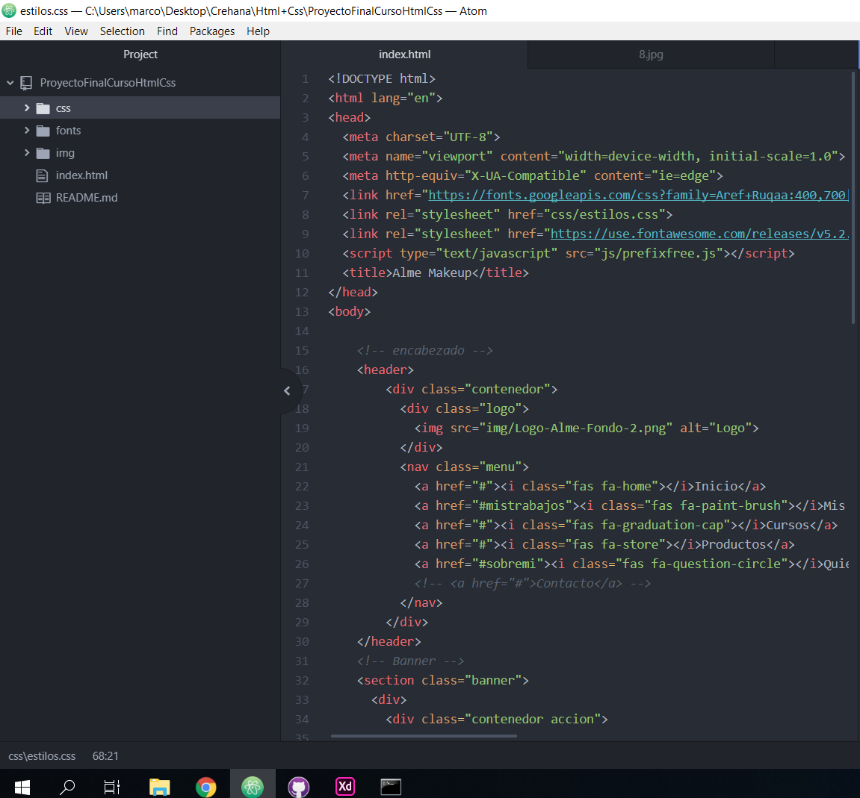Image resolution: width=860 pixels, height=798 pixels.
Task: Select the fonts folder in tree
Action: [x=140, y=131]
